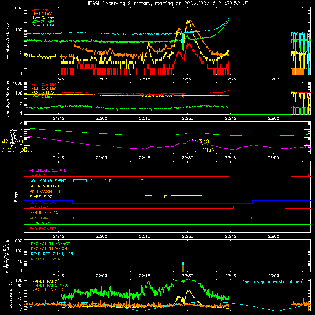315x315 pixels.
Task: Click the Flags vertical axis title
Action: [16, 196]
